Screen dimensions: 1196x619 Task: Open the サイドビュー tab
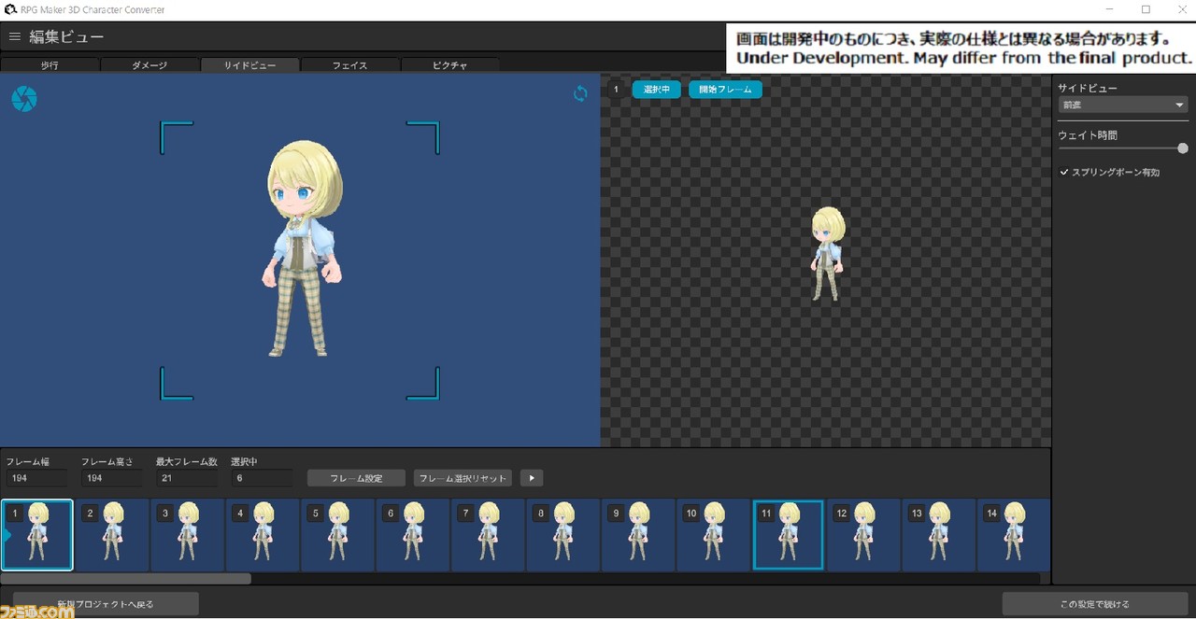pos(250,65)
